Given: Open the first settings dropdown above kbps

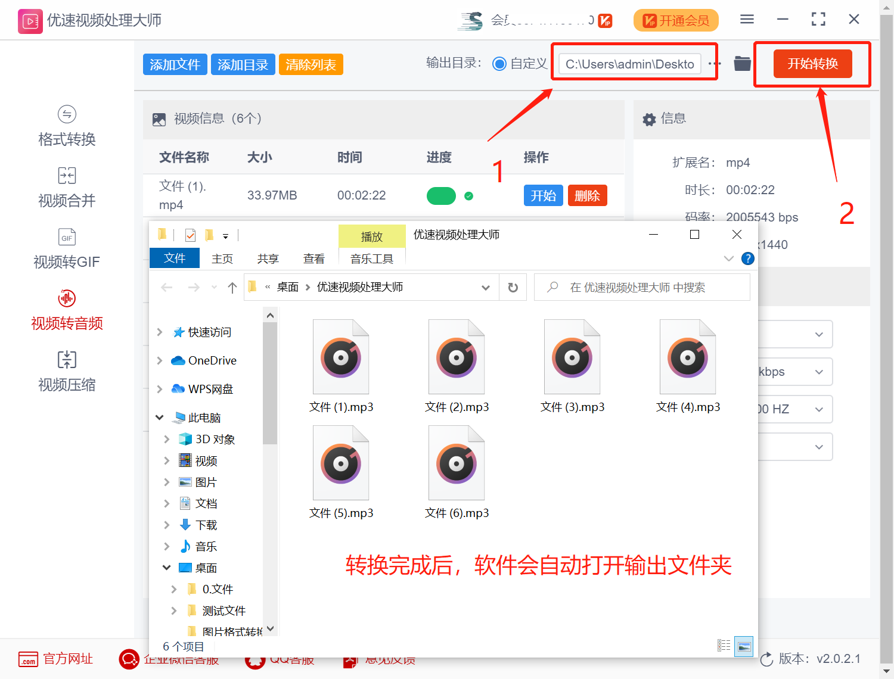Looking at the screenshot, I should [795, 334].
